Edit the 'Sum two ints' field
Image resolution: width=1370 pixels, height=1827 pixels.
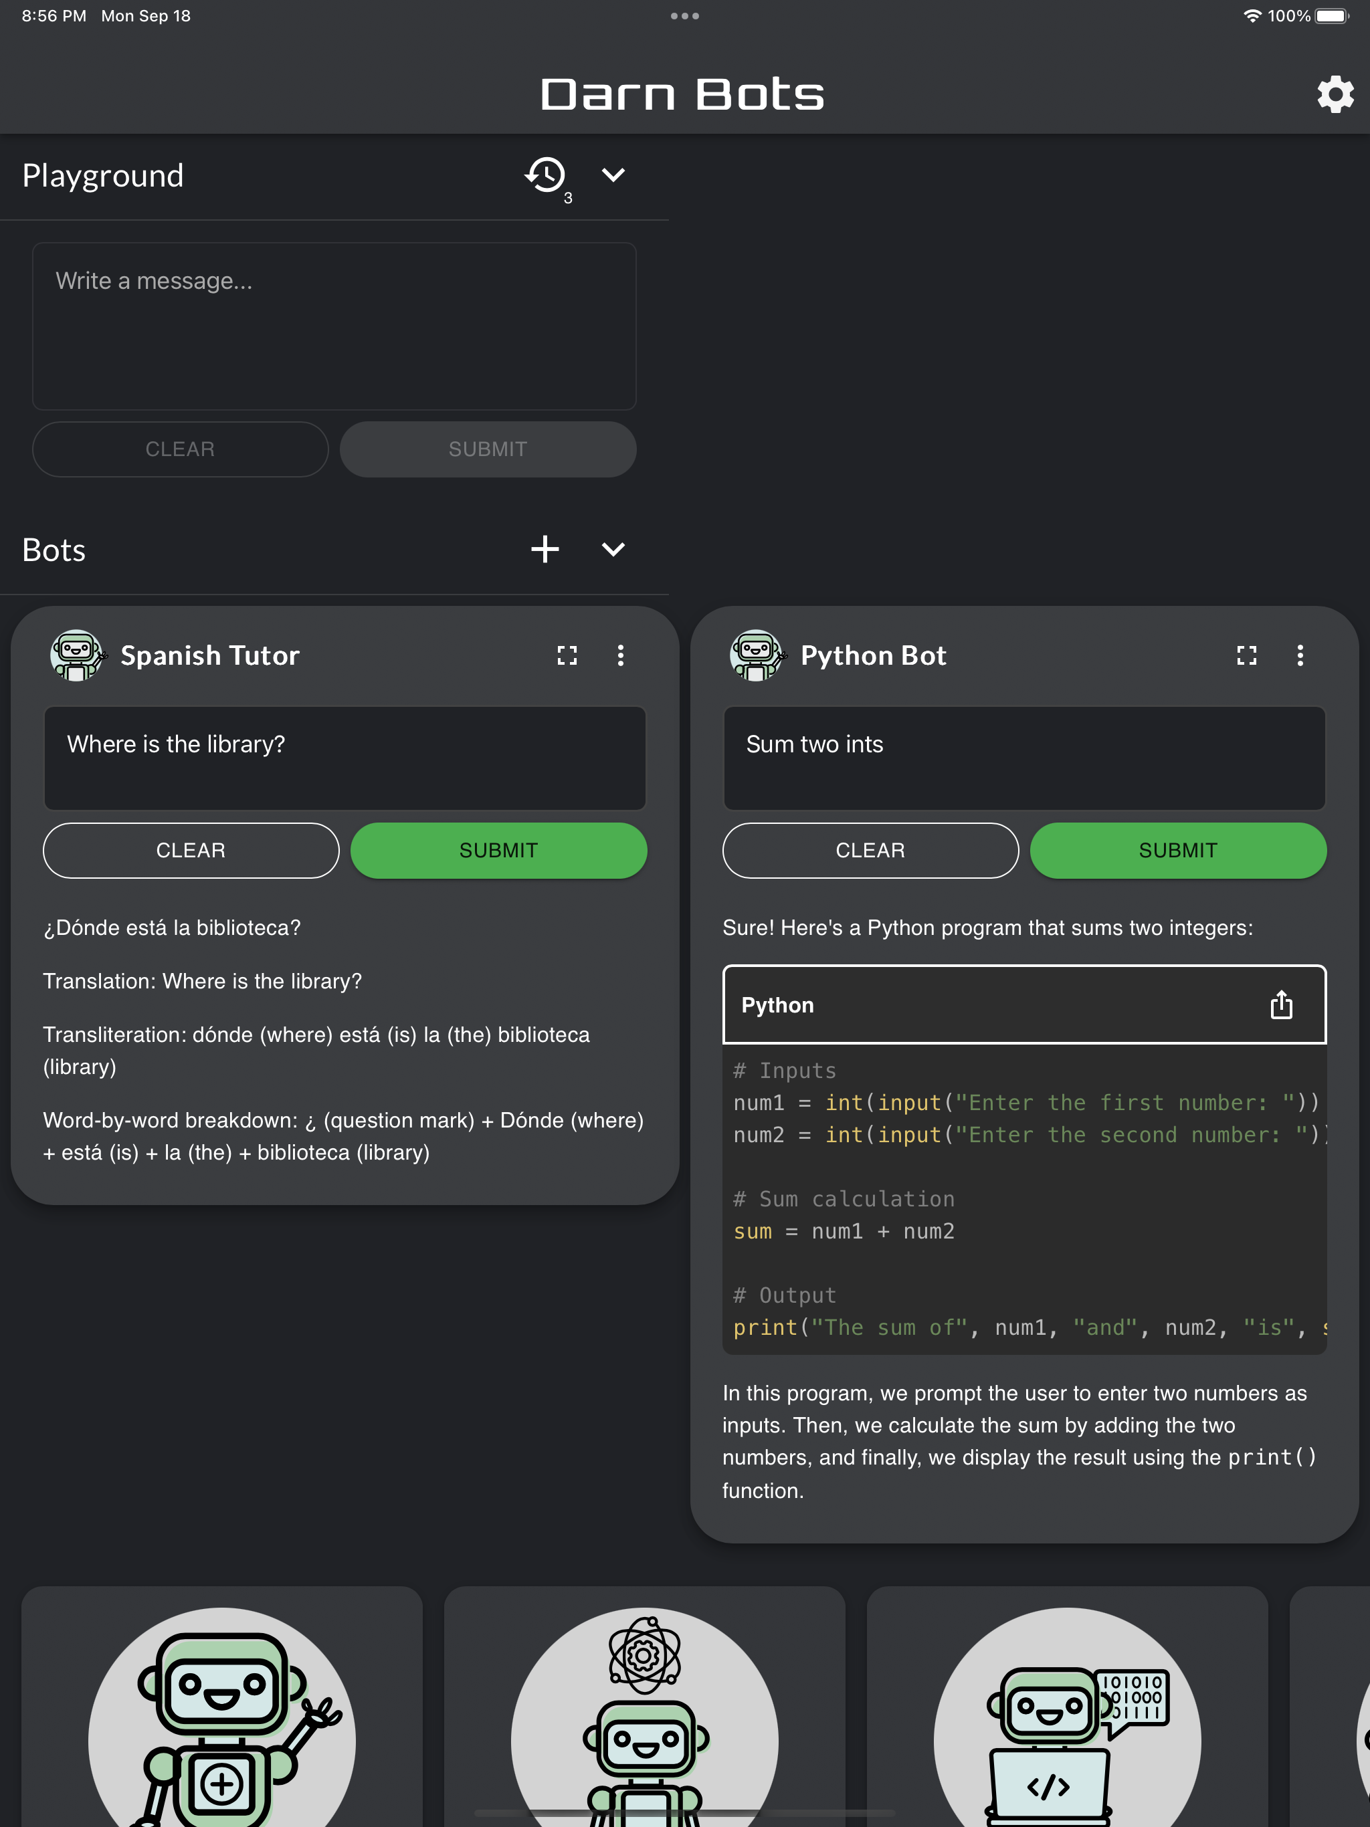click(x=1025, y=758)
